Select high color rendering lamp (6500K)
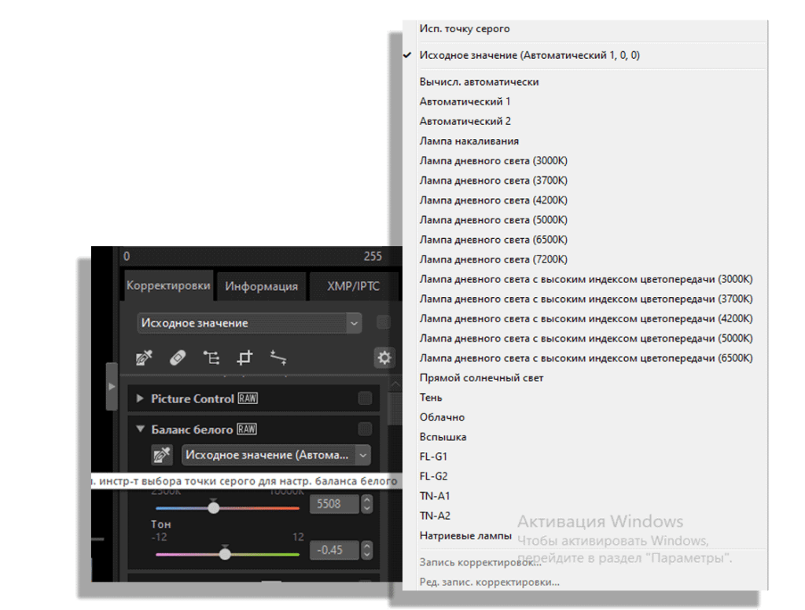This screenshot has width=805, height=610. [x=585, y=358]
